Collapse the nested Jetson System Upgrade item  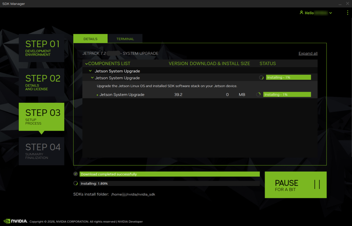[92, 78]
